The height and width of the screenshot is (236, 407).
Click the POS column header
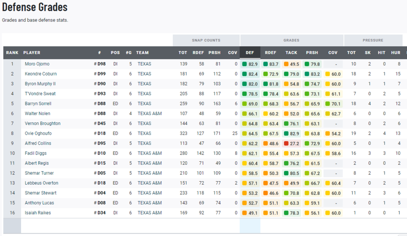point(115,53)
